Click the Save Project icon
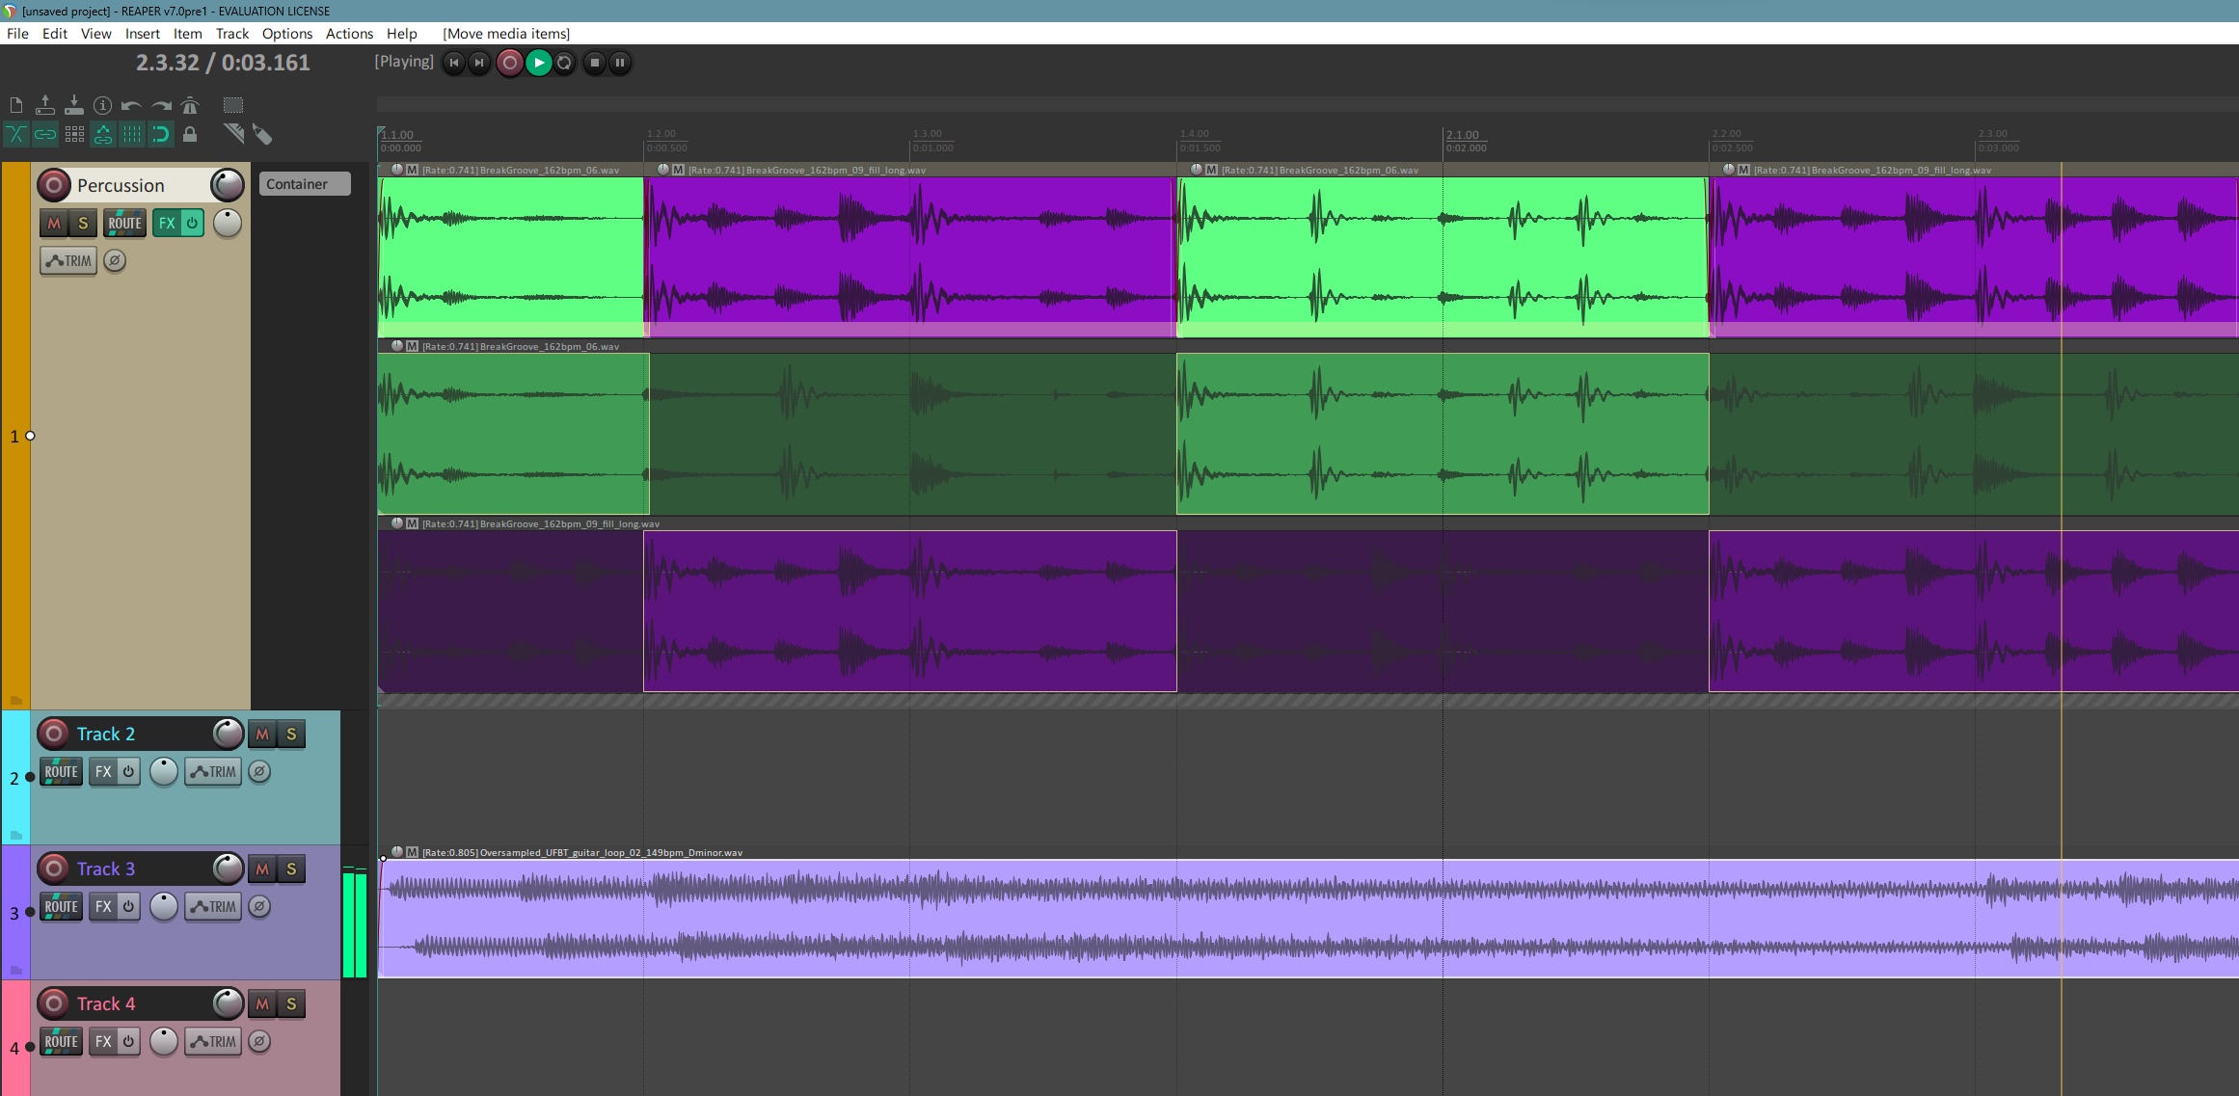The height and width of the screenshot is (1096, 2239). (73, 105)
